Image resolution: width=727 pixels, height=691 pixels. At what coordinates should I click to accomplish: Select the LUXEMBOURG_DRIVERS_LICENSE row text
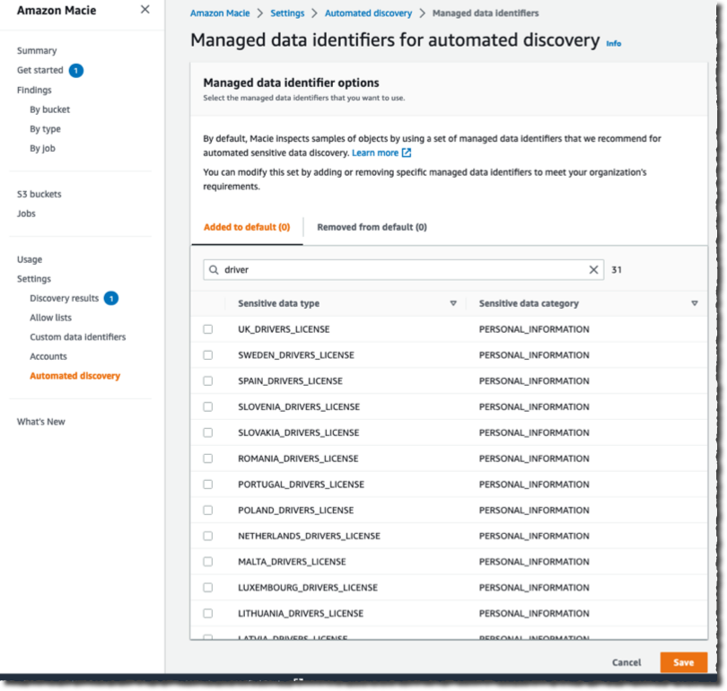[308, 588]
